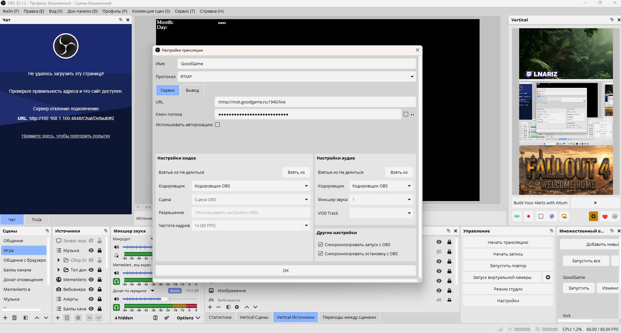
Task: Click the Aitum logo icon beside heart
Action: tap(615, 216)
